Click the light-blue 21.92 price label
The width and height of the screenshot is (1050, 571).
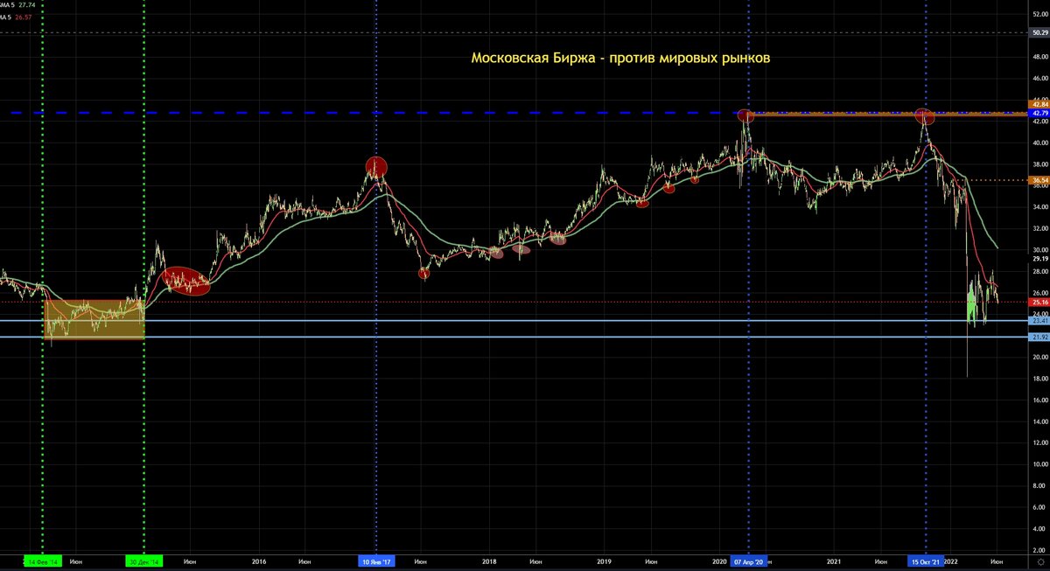click(x=1039, y=337)
